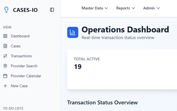The height and width of the screenshot is (111, 177).
Task: Click the Cases document icon
Action: [5, 46]
